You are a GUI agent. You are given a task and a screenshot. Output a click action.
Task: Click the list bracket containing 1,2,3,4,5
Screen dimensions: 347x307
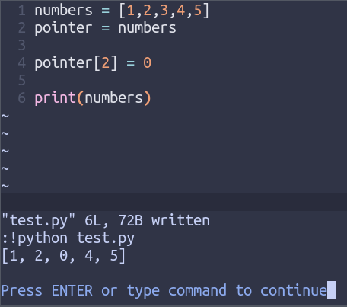coord(164,11)
